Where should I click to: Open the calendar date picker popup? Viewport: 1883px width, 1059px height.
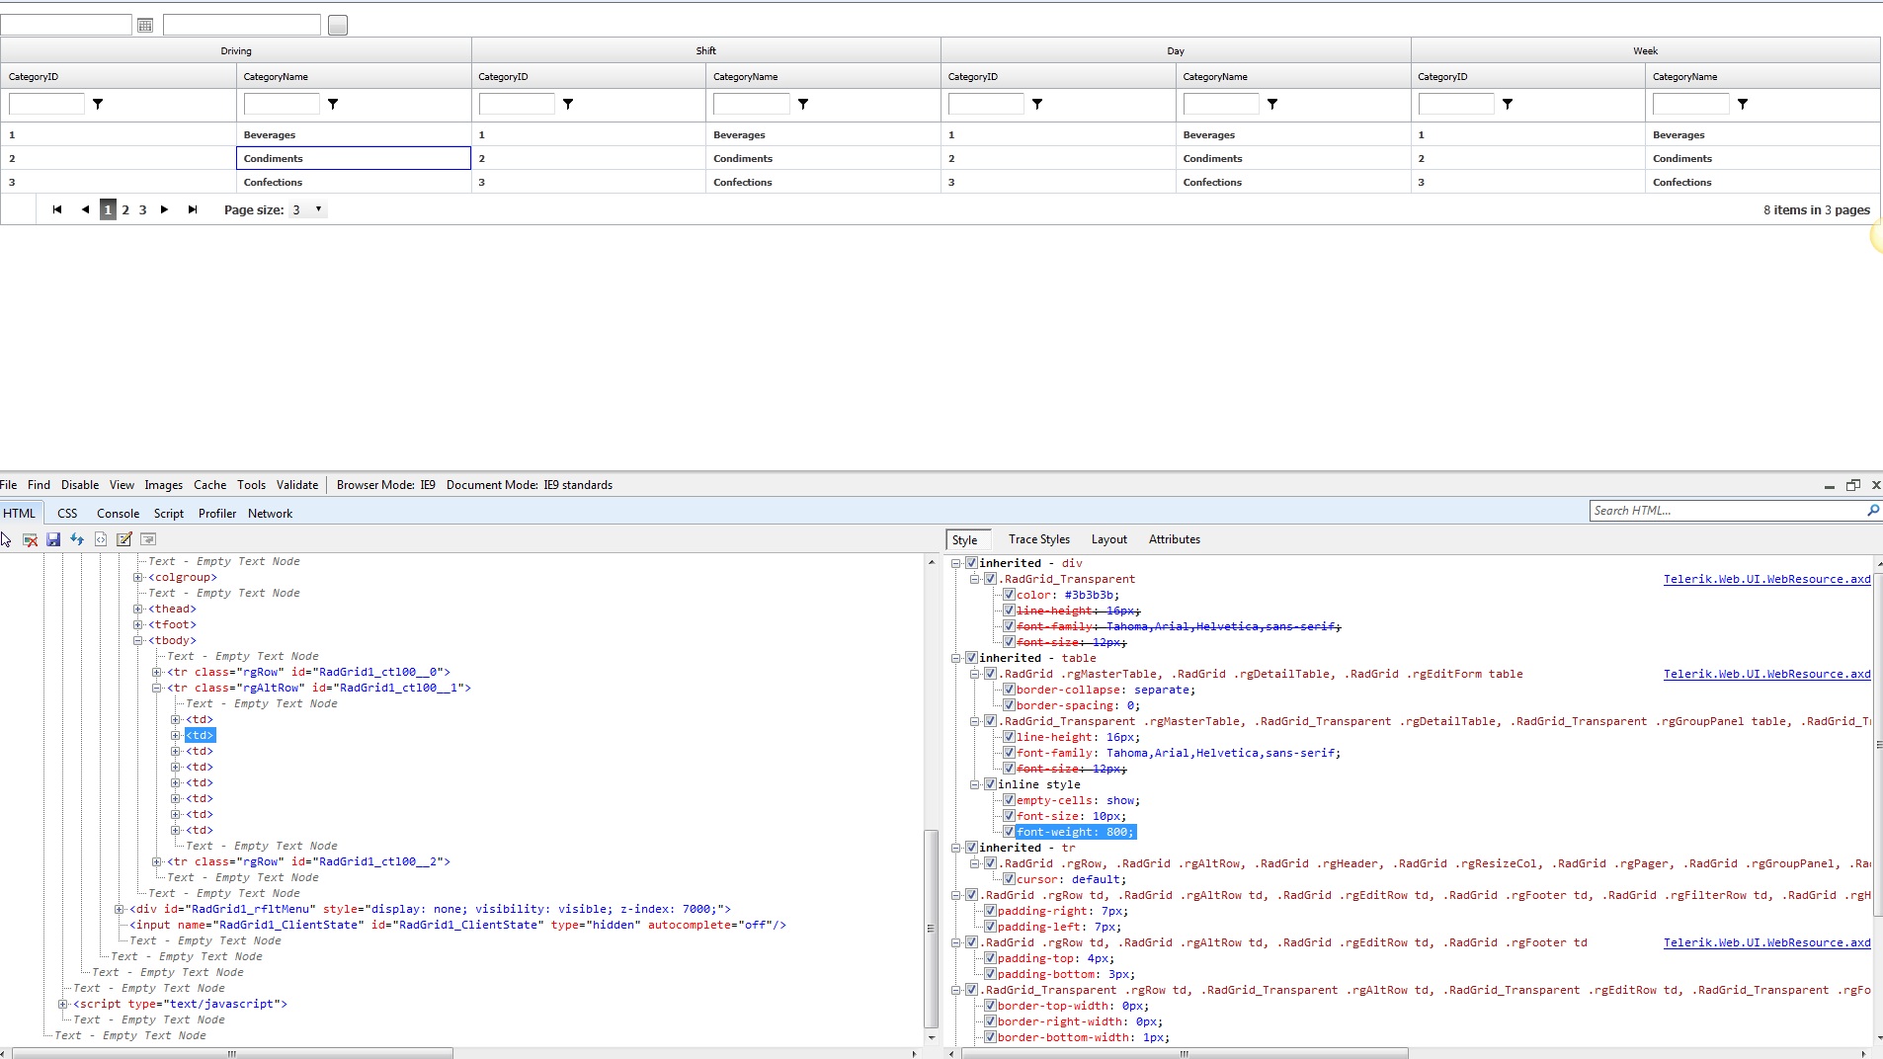tap(145, 26)
